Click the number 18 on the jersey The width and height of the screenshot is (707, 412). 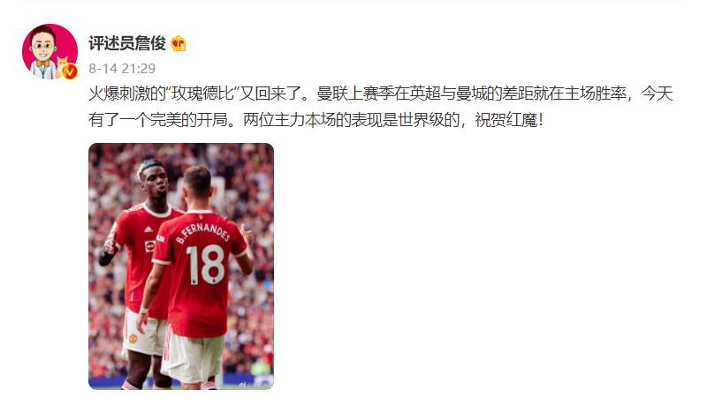click(205, 265)
